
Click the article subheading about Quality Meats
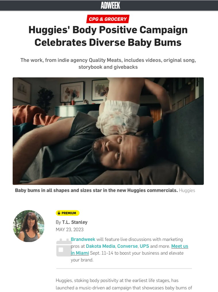[108, 63]
